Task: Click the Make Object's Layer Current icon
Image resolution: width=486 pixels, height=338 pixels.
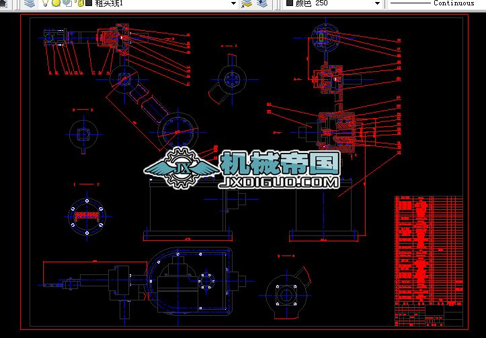Action: 247,3
